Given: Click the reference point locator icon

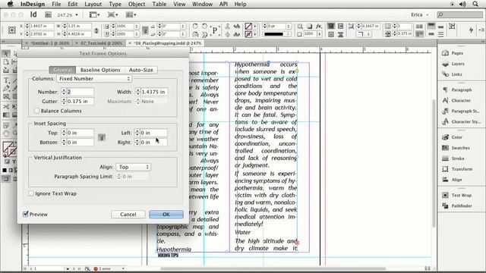Looking at the screenshot, I should (x=12, y=30).
